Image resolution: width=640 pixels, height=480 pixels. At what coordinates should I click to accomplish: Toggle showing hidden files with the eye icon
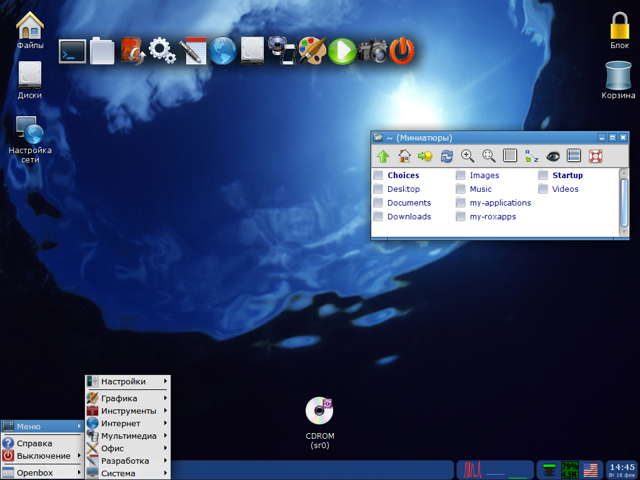click(552, 156)
